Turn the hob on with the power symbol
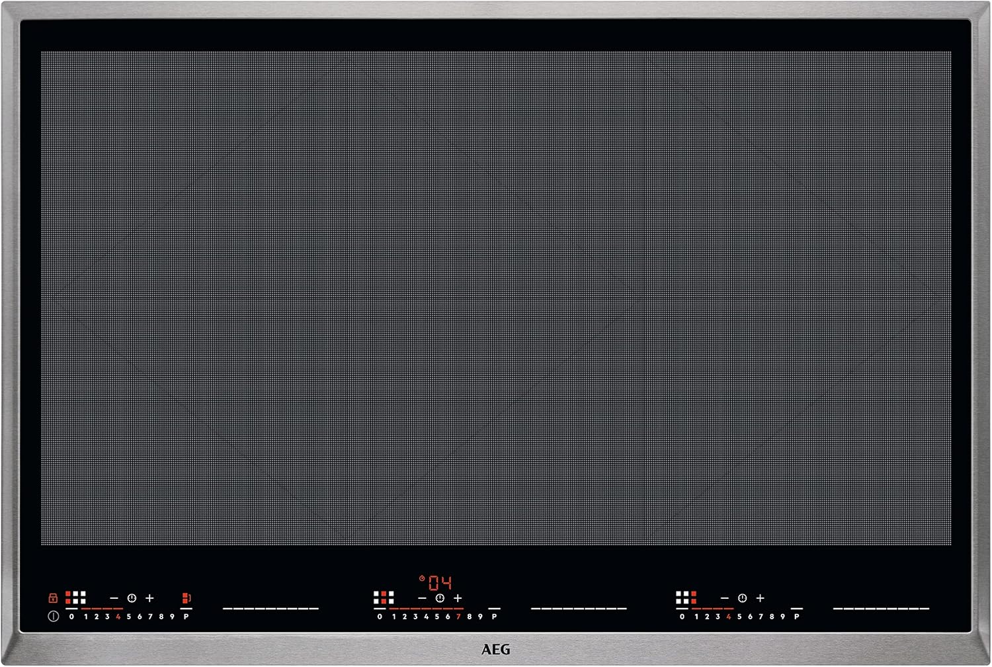Screen dimensions: 992x667 [54, 616]
